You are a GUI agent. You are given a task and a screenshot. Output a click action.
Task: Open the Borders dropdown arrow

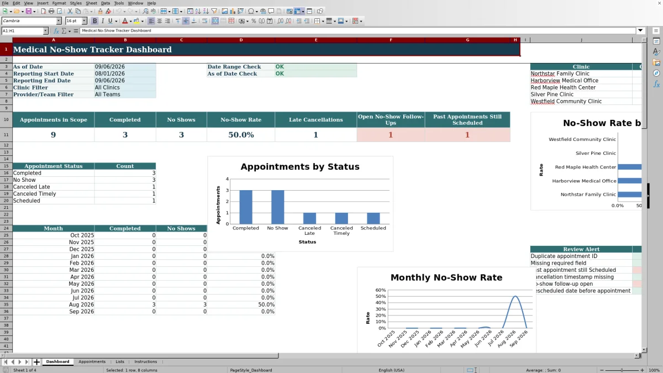point(323,21)
